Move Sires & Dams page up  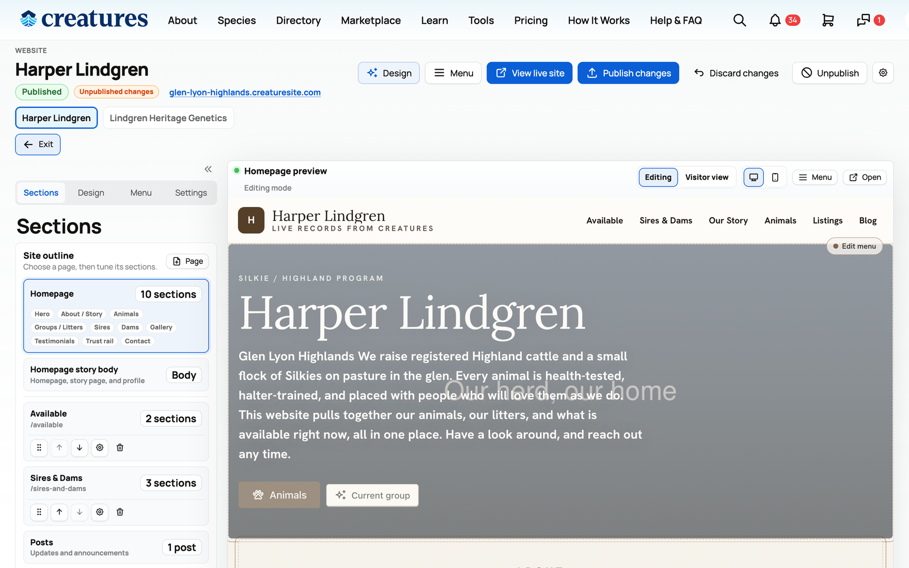pyautogui.click(x=59, y=512)
